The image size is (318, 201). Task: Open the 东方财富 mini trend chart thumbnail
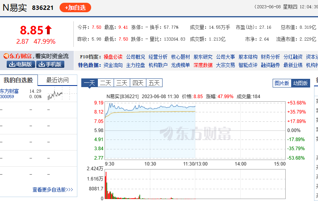(55, 94)
